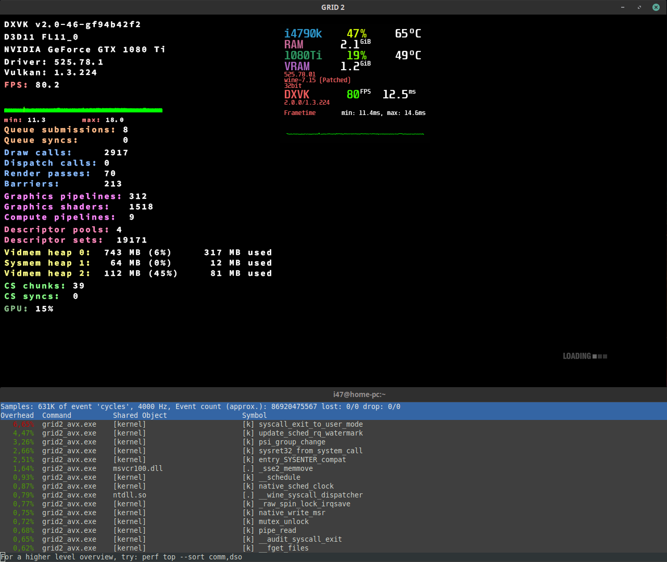Screen dimensions: 667x562
Task: Click the perf top --sort hint at the bottom
Action: pyautogui.click(x=121, y=557)
